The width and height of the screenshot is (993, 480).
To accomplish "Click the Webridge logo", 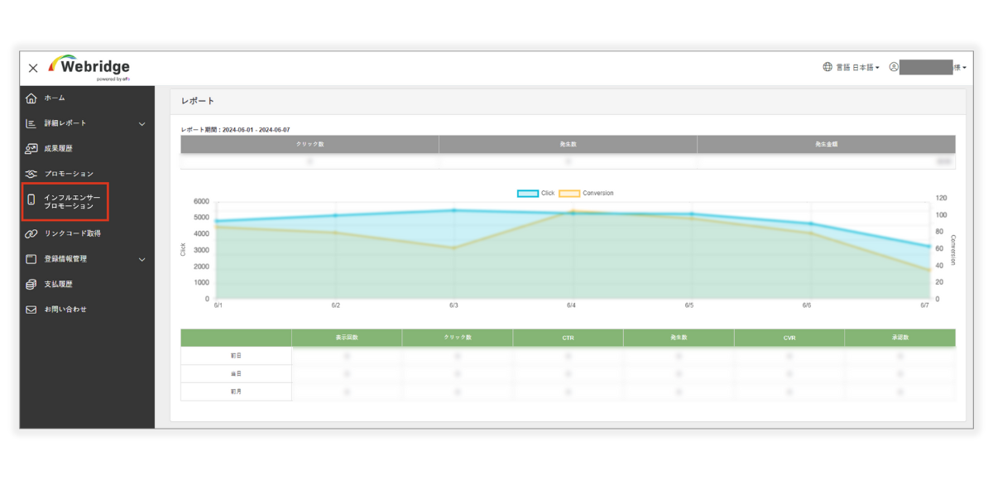I will (x=89, y=67).
